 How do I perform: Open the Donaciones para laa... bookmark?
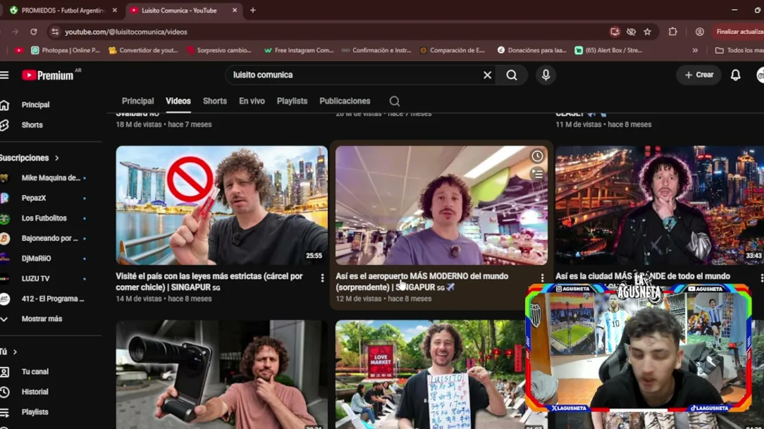(532, 51)
